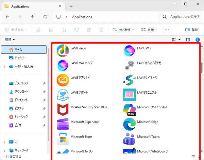Screen dimensions: 204x160
Task: Add a new tab with plus
Action: (x=71, y=6)
